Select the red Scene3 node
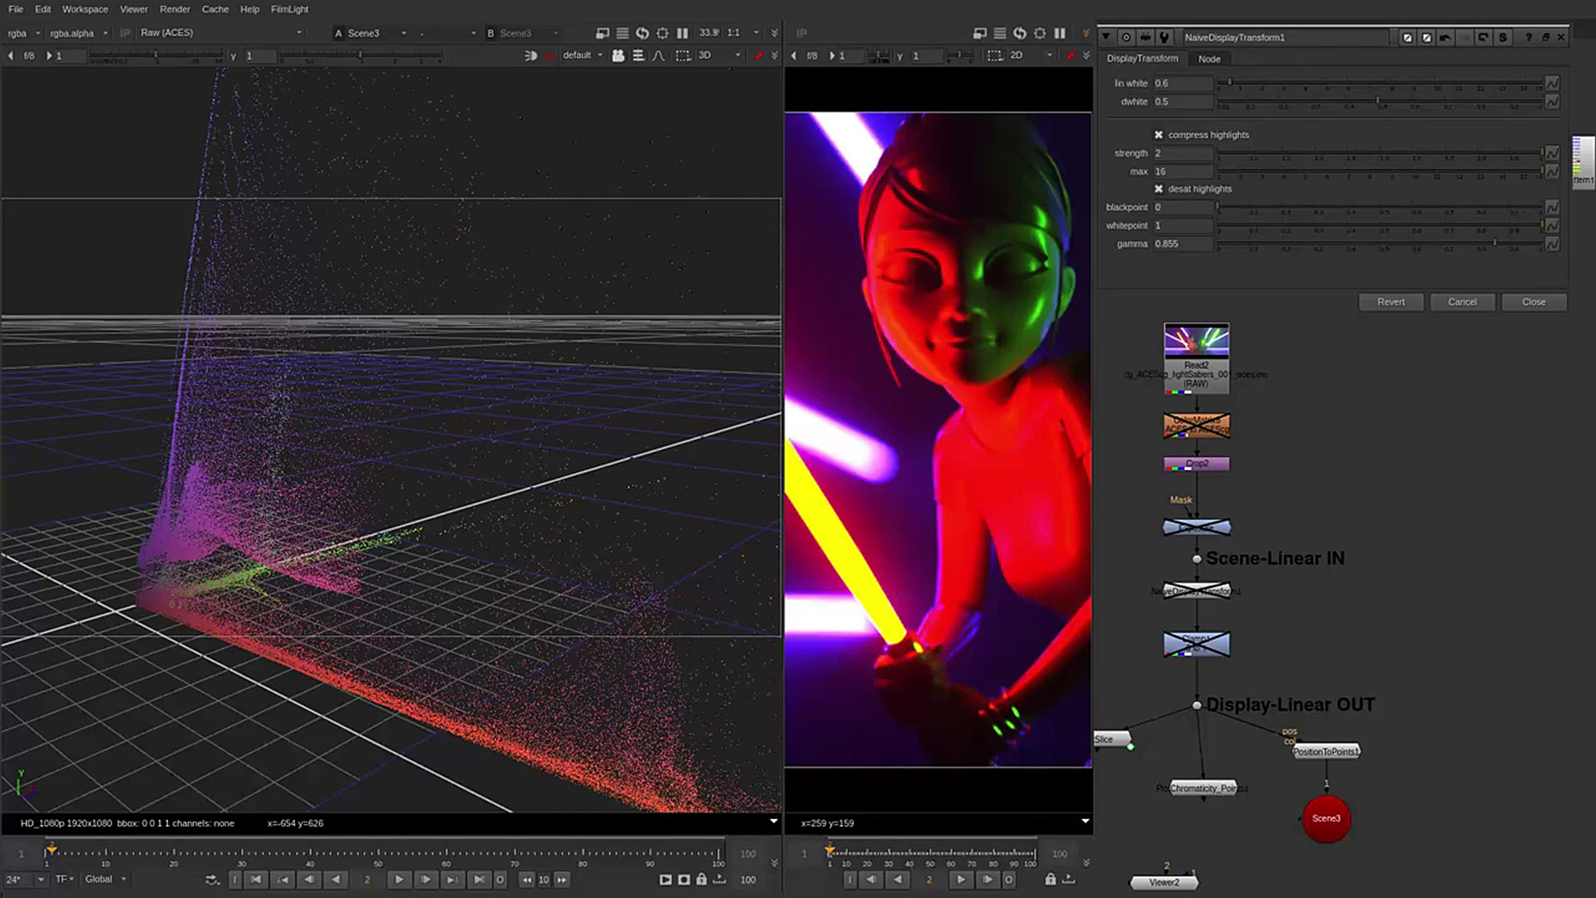This screenshot has height=898, width=1596. click(x=1326, y=819)
